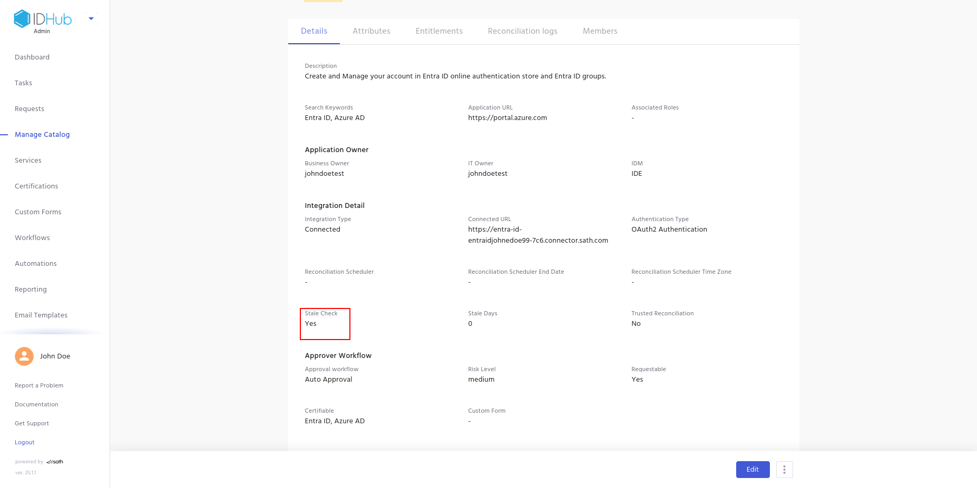Screen dimensions: 977x488
Task: View the Members tab
Action: pos(600,31)
